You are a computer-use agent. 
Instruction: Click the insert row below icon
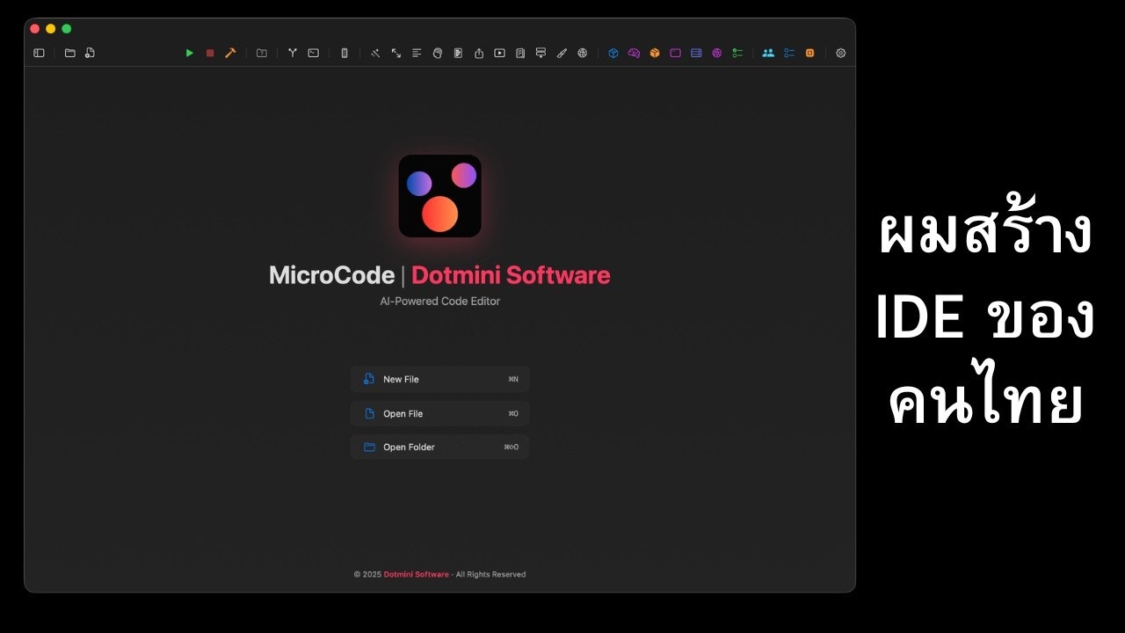pyautogui.click(x=541, y=53)
